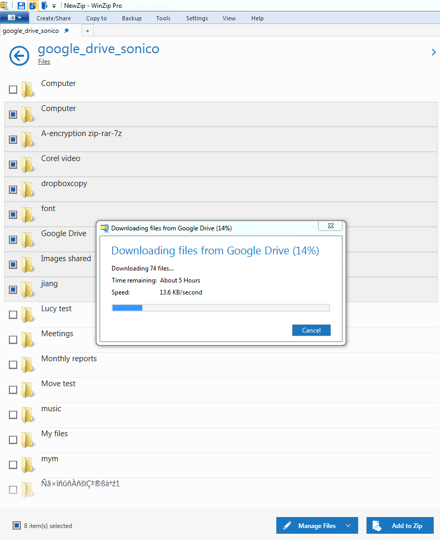
Task: Select the 'Move test' folder name
Action: [58, 384]
